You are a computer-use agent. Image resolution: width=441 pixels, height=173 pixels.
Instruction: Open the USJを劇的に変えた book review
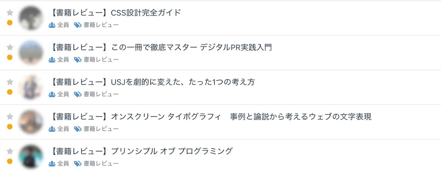click(152, 82)
